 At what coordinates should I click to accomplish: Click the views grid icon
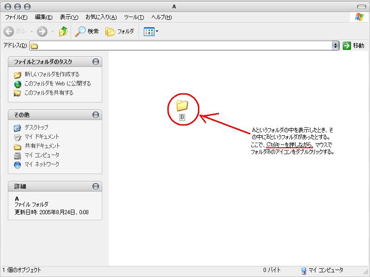pos(149,31)
